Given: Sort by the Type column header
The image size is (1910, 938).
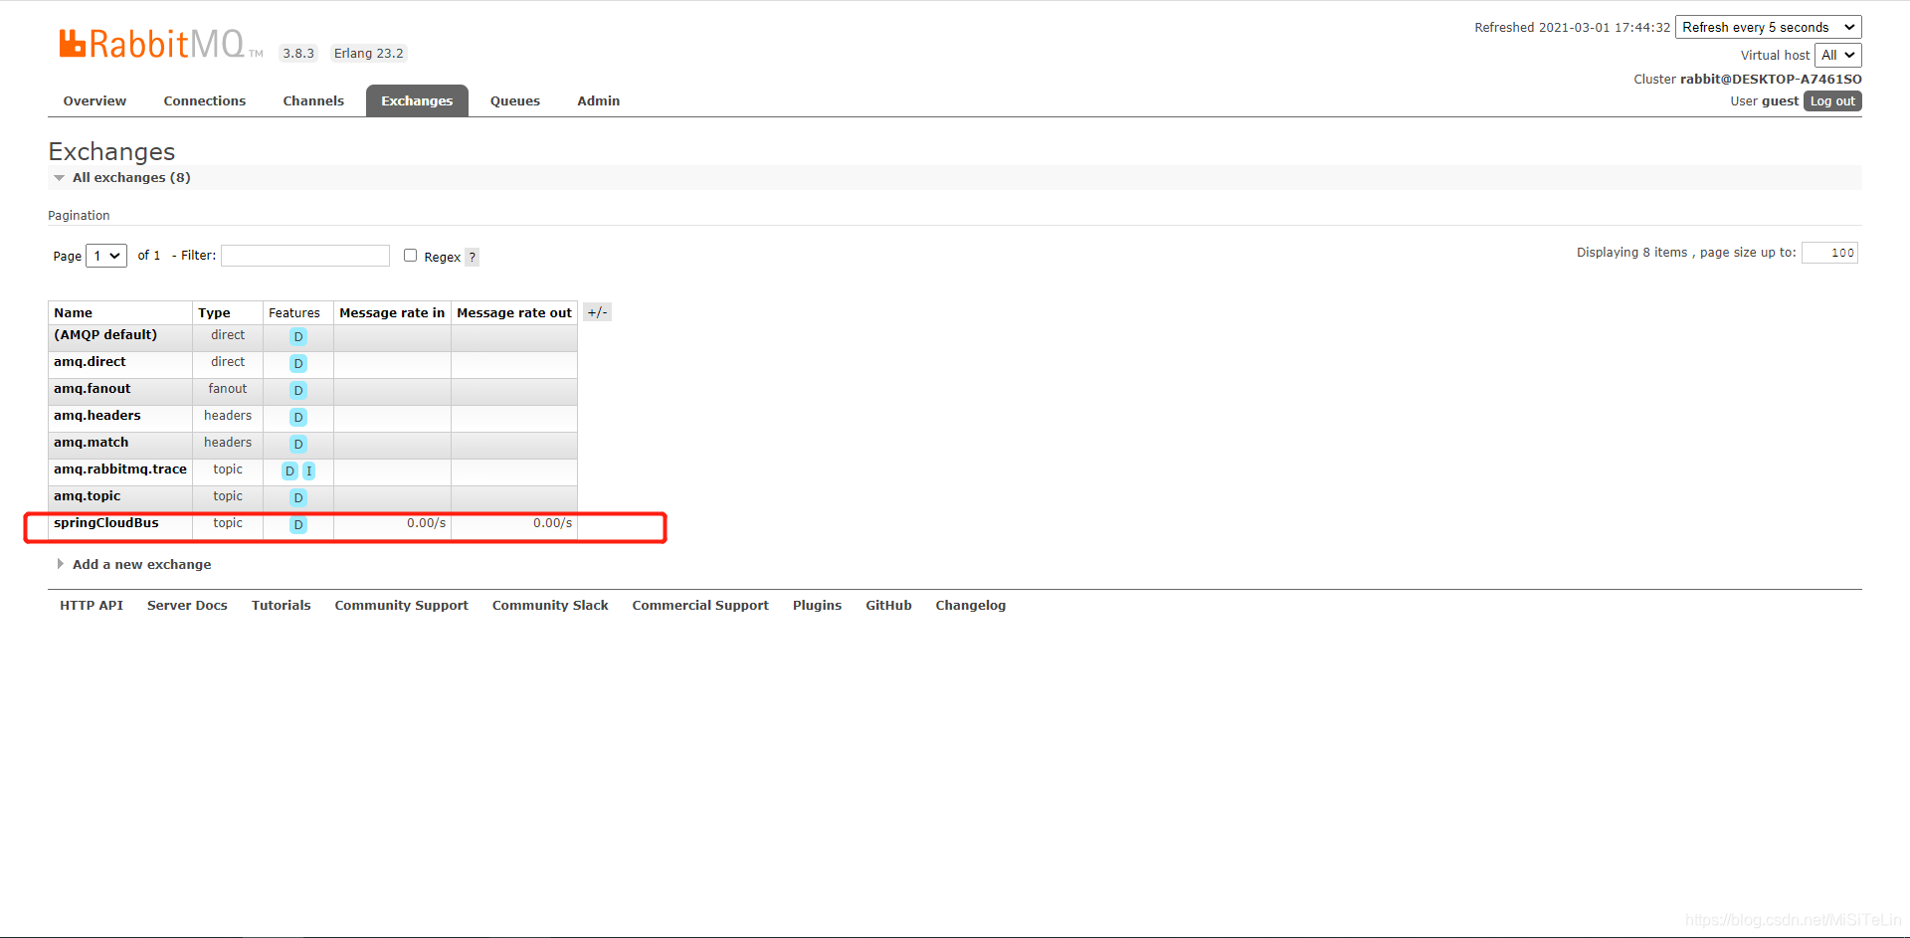Looking at the screenshot, I should point(214,312).
